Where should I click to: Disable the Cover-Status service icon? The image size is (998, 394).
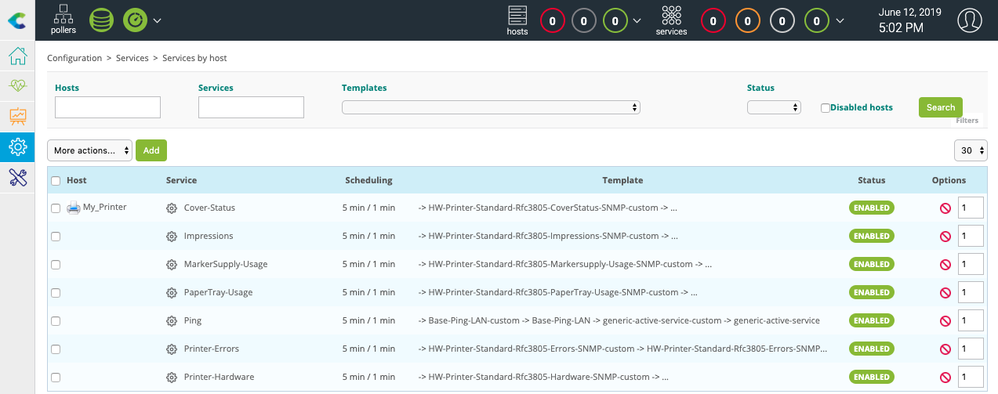tap(945, 208)
